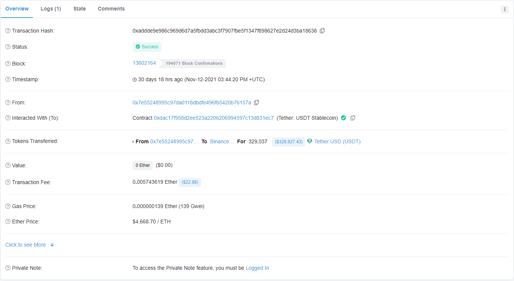Click help icon beside Transaction Fee
This screenshot has width=514, height=281.
8,182
